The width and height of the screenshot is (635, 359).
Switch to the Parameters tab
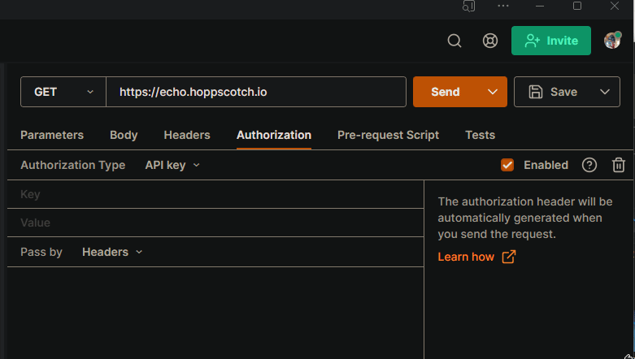click(x=52, y=135)
